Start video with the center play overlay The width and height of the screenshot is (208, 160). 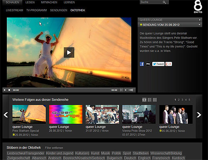tap(69, 52)
